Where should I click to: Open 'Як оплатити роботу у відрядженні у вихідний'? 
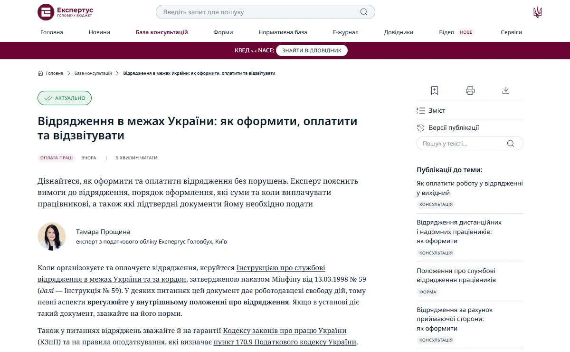[x=470, y=188]
